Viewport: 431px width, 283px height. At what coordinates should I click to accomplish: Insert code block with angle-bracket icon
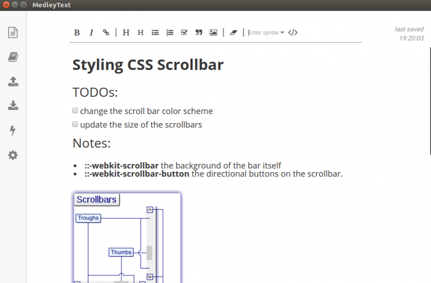pos(293,32)
